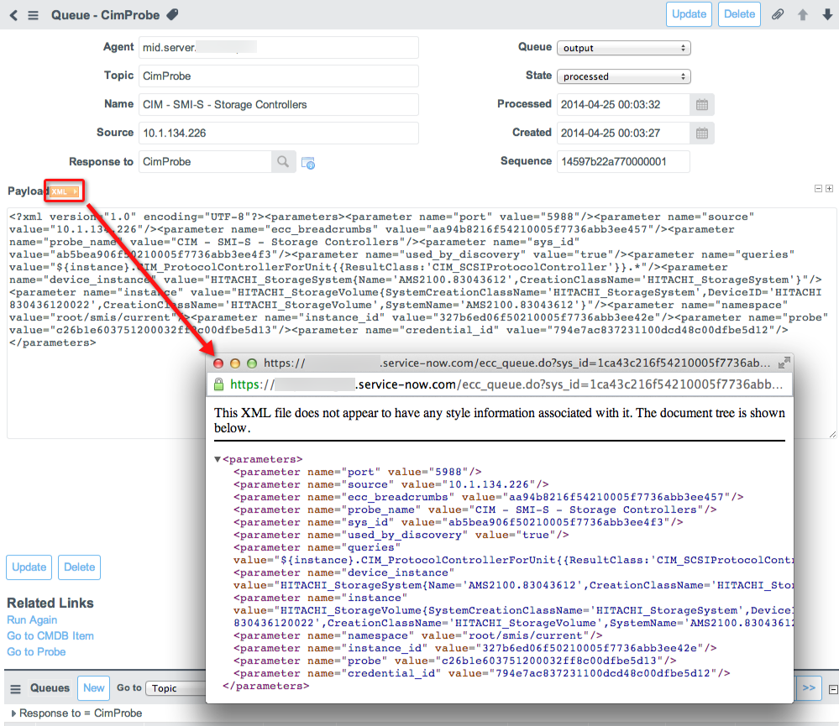Click the tag icon next to Queue - CimProbe
This screenshot has width=839, height=726.
172,14
